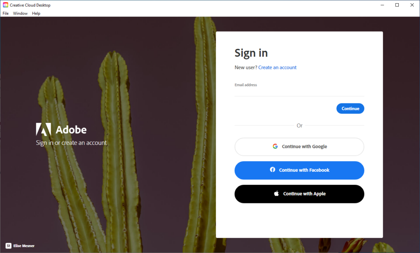The height and width of the screenshot is (253, 420).
Task: Maximize the Creative Cloud Desktop window
Action: pyautogui.click(x=397, y=5)
